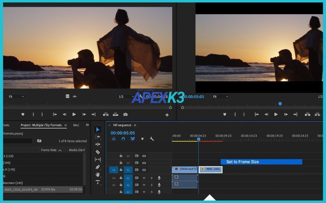Toggle sync lock on V2 track
The image size is (326, 203).
click(137, 163)
